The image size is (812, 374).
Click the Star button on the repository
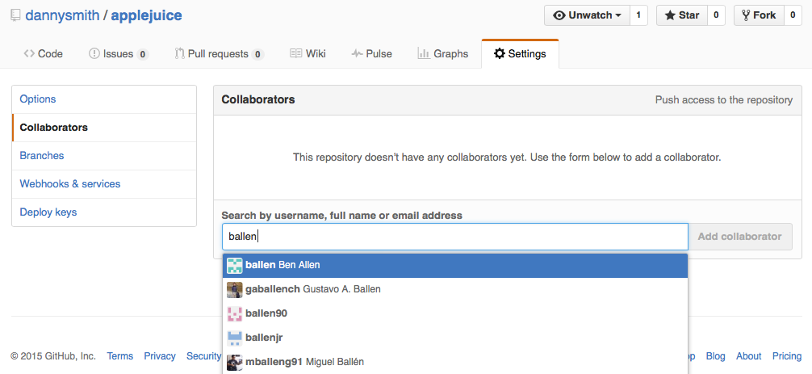pyautogui.click(x=682, y=15)
